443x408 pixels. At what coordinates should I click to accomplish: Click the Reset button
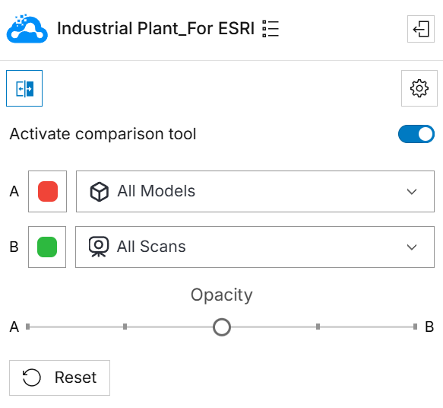point(59,378)
